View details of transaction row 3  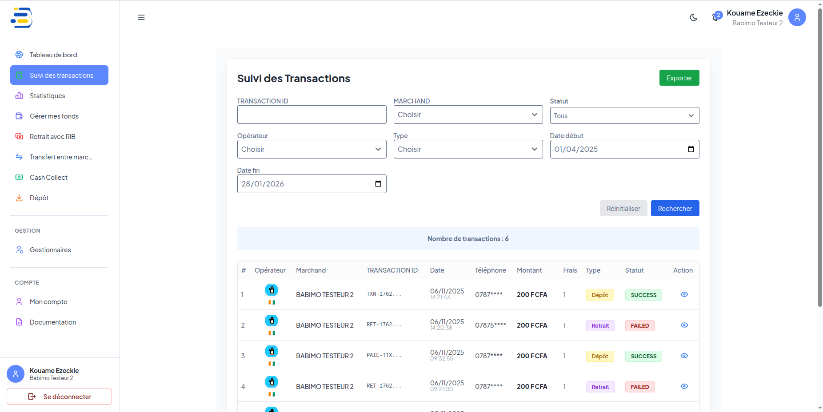(x=684, y=356)
